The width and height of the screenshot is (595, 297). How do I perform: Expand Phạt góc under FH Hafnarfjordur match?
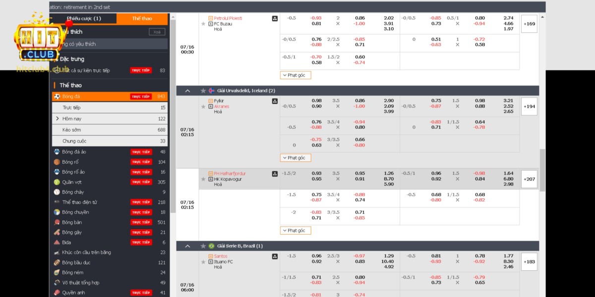pos(296,231)
